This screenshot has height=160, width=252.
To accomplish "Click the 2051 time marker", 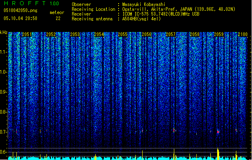I will click(27, 34).
